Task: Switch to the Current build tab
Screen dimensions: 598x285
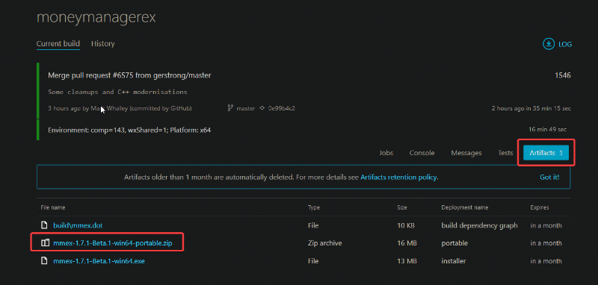Action: coord(58,44)
